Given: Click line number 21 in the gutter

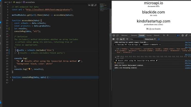Looking at the screenshot, I should coord(7,50).
